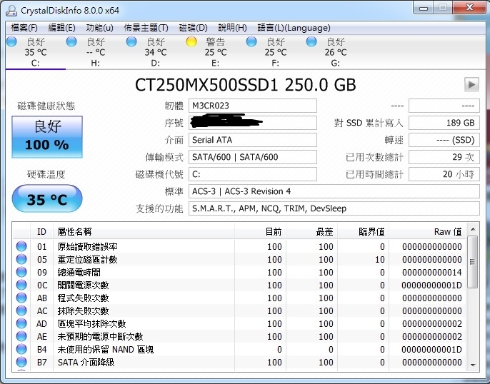Click the firmware field M3CR023
This screenshot has height=384, width=490.
click(253, 106)
